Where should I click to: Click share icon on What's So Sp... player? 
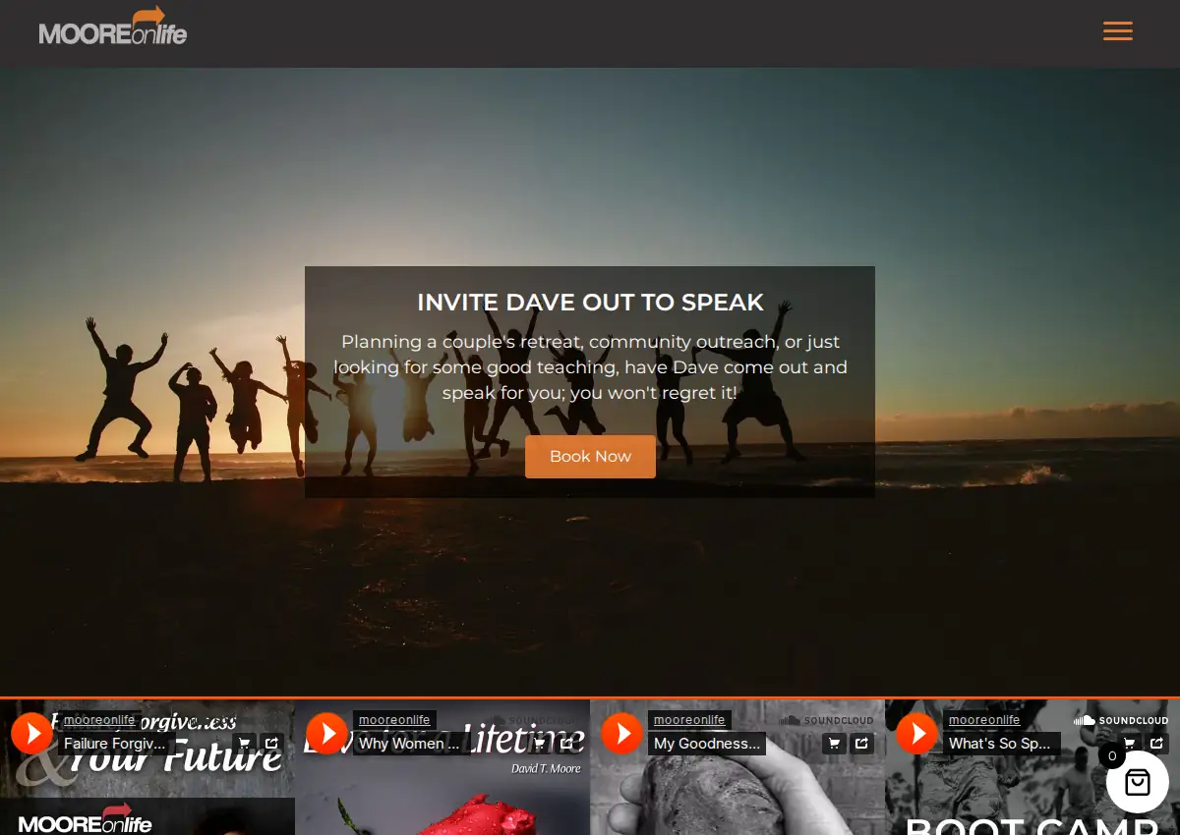click(x=1157, y=744)
